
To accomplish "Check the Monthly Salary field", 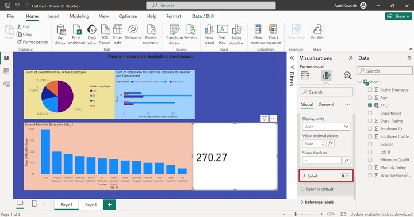I will click(x=370, y=167).
